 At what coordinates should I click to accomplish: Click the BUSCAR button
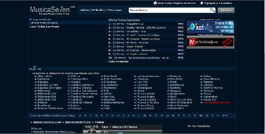pyautogui.click(x=226, y=10)
